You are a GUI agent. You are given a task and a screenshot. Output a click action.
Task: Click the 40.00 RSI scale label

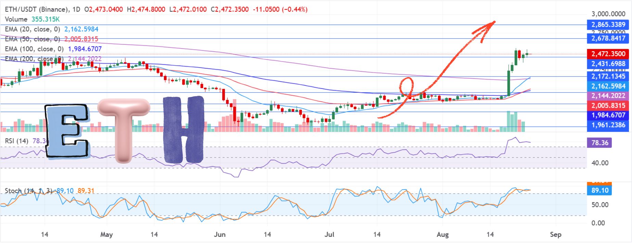point(600,163)
